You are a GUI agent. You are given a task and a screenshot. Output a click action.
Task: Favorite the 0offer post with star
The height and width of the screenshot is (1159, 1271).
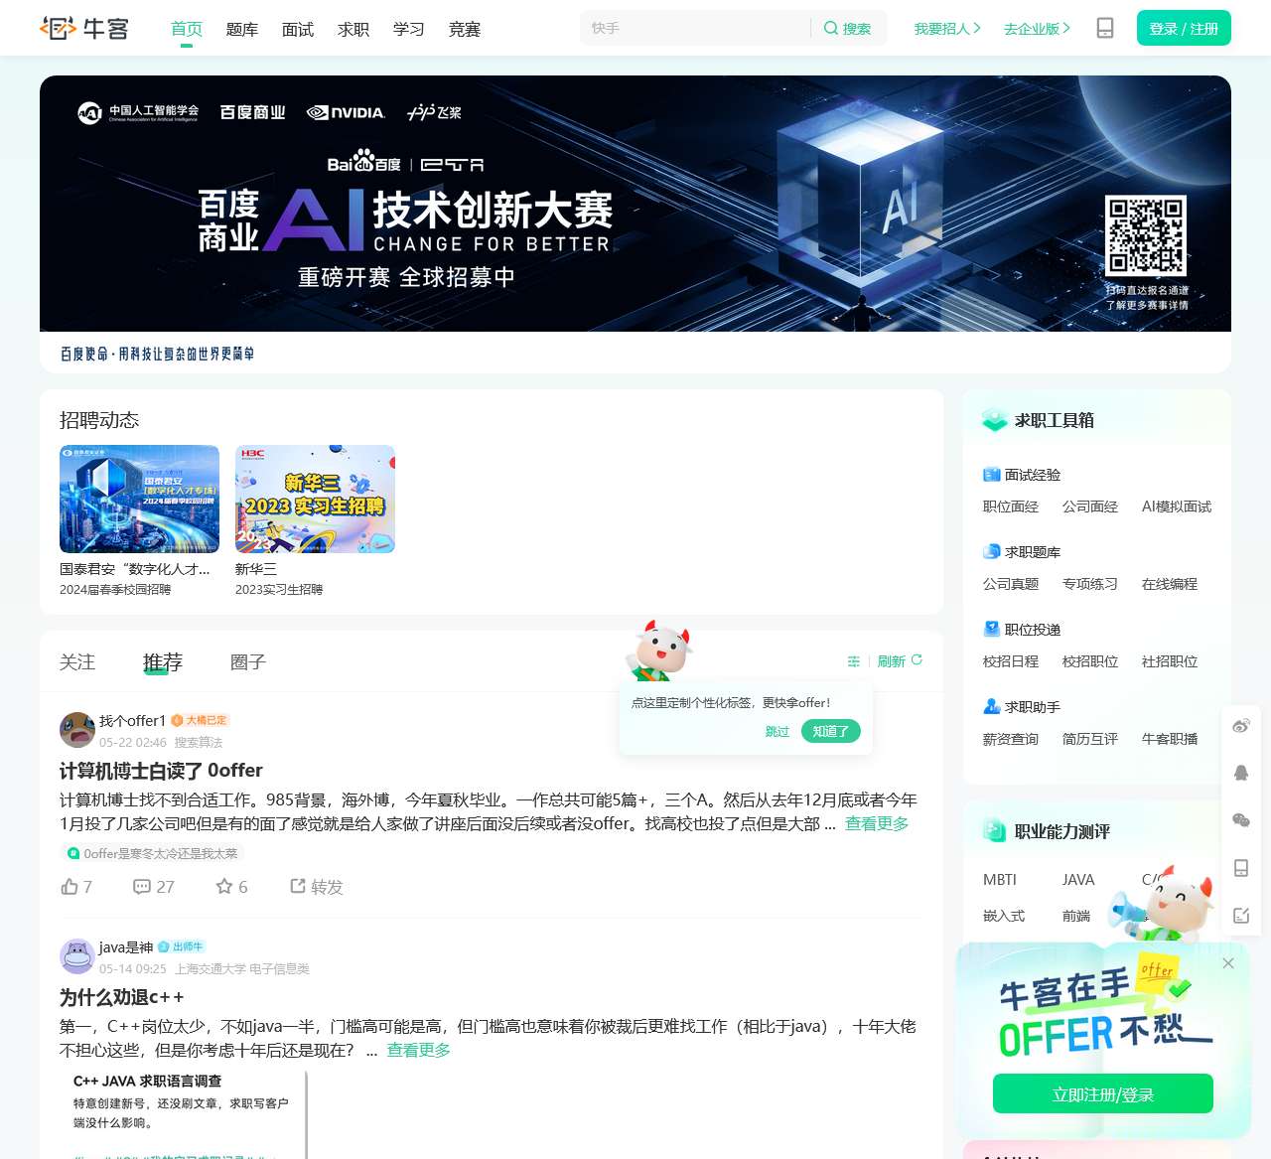coord(231,887)
